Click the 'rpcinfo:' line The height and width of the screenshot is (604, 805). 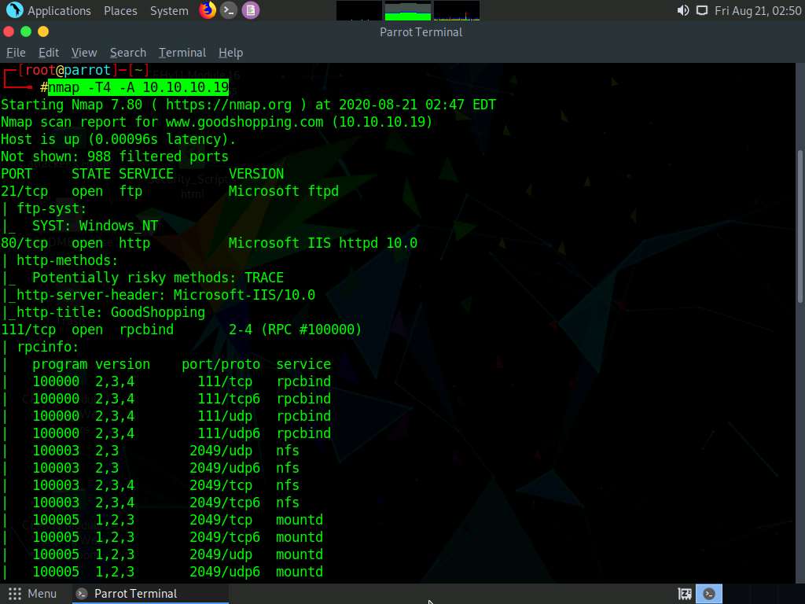click(x=48, y=347)
